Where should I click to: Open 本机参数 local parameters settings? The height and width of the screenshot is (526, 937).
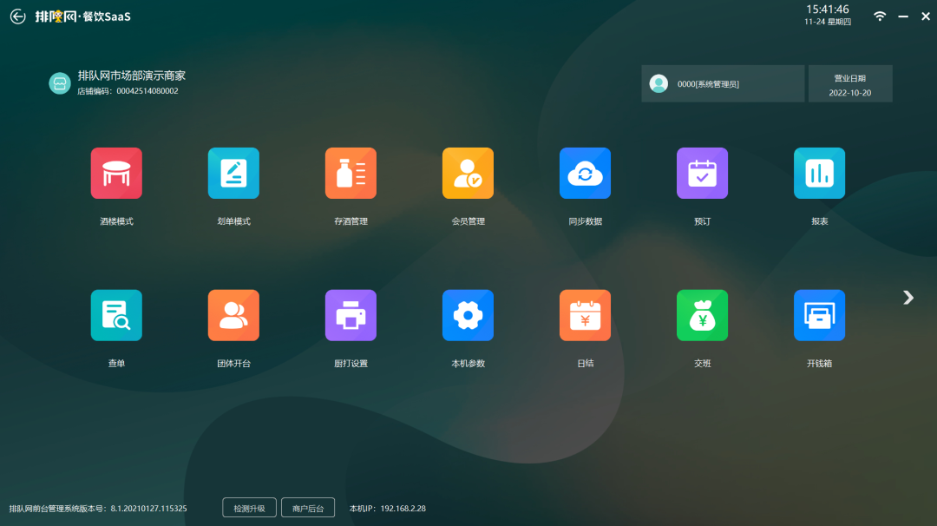click(x=468, y=315)
